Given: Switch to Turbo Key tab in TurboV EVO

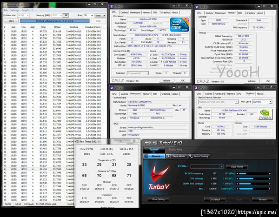Looking at the screenshot, I should click(175, 150).
